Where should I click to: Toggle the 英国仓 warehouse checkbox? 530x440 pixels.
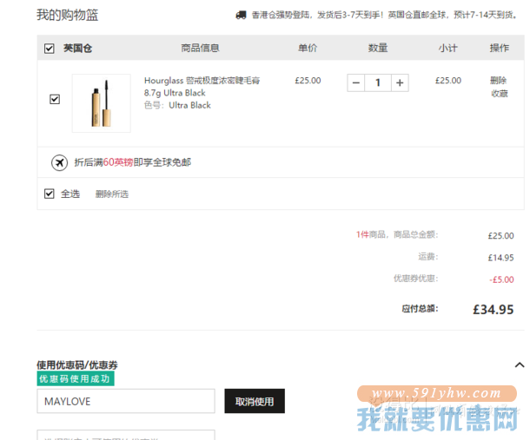pos(49,49)
